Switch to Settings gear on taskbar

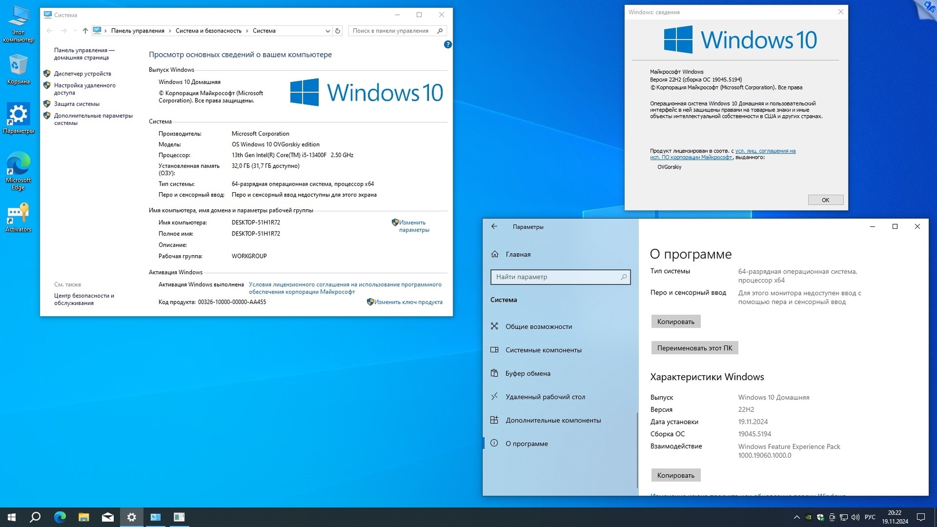coord(131,517)
